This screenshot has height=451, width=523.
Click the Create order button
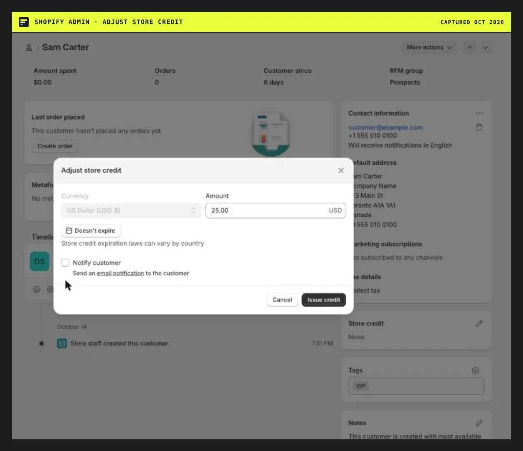(x=55, y=146)
